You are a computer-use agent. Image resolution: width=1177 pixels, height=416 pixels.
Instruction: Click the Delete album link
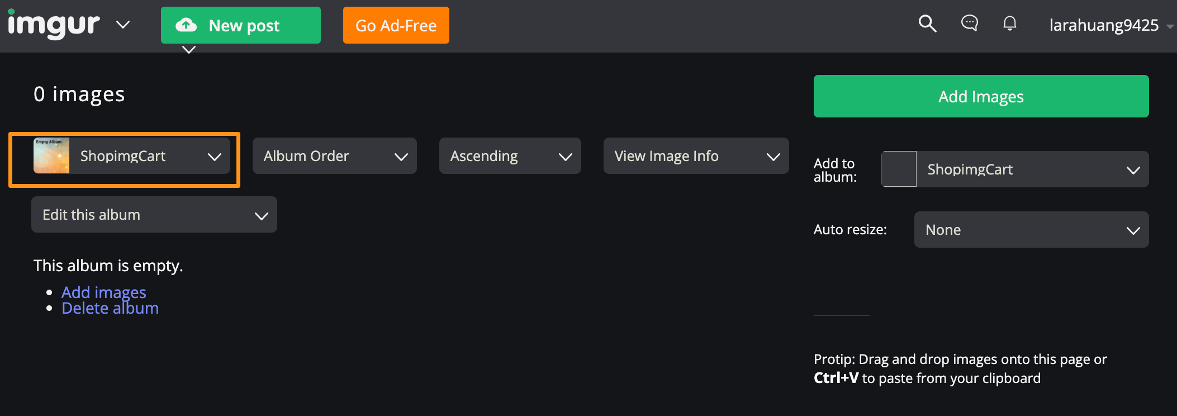110,308
